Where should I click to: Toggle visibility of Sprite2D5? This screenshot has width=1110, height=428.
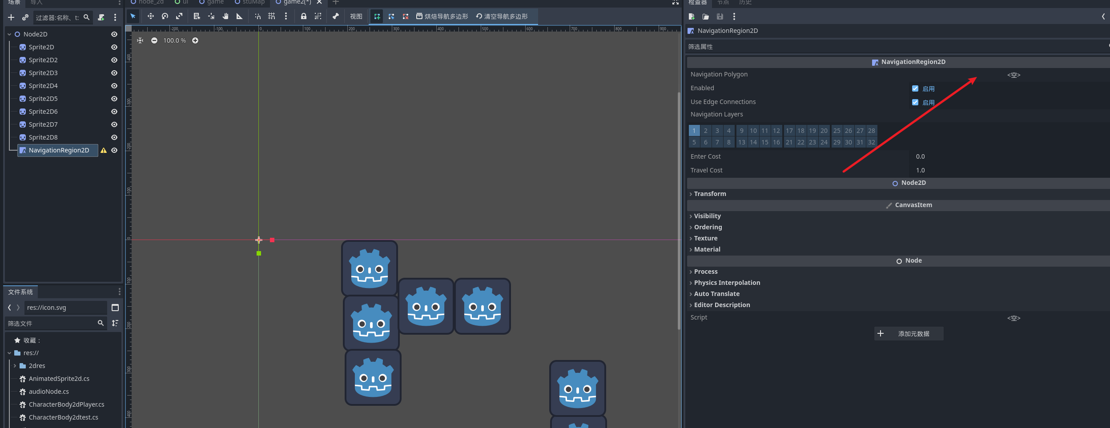point(114,99)
